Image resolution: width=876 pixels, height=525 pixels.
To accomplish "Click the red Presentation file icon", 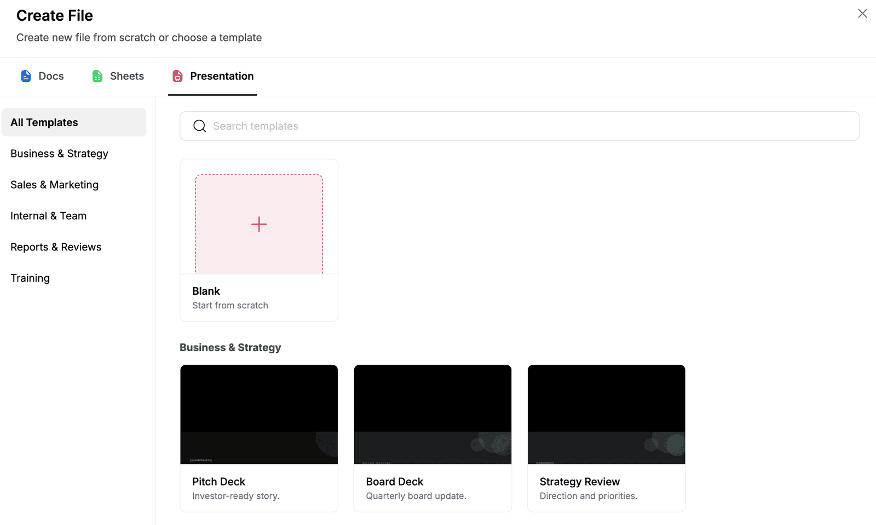I will [x=177, y=76].
